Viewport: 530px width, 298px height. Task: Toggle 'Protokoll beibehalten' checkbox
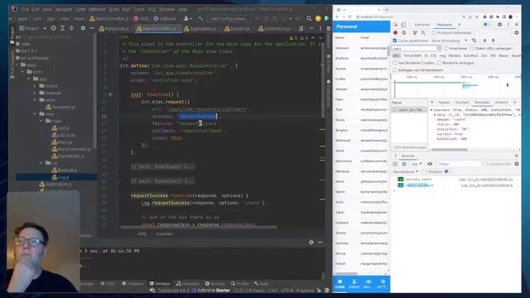pyautogui.click(x=434, y=33)
